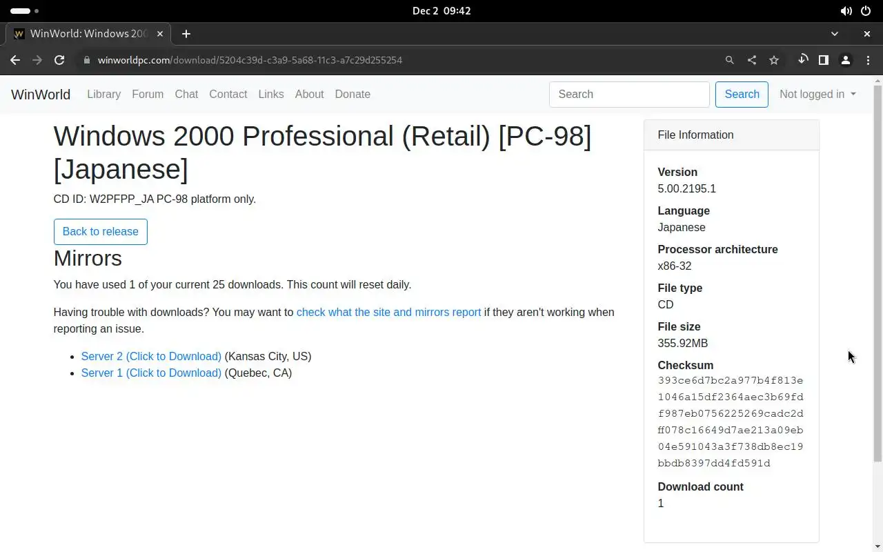Reload the WinWorld page
Image resolution: width=883 pixels, height=552 pixels.
[x=59, y=60]
